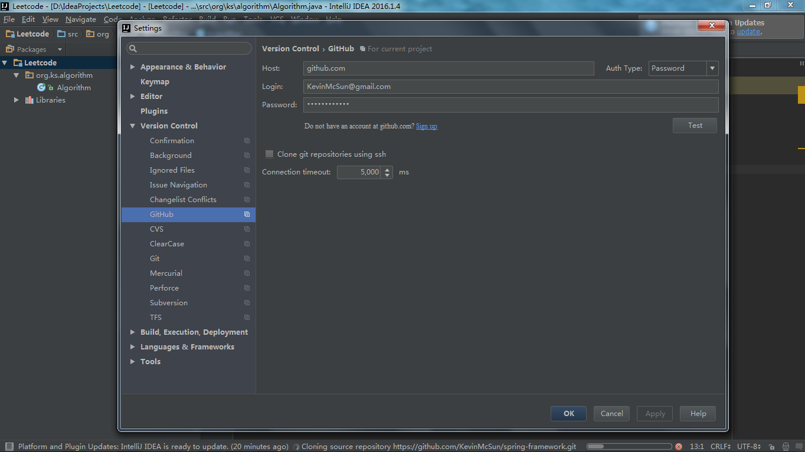805x452 pixels.
Task: Click the per-project icon beside Issue Navigation
Action: tap(247, 185)
